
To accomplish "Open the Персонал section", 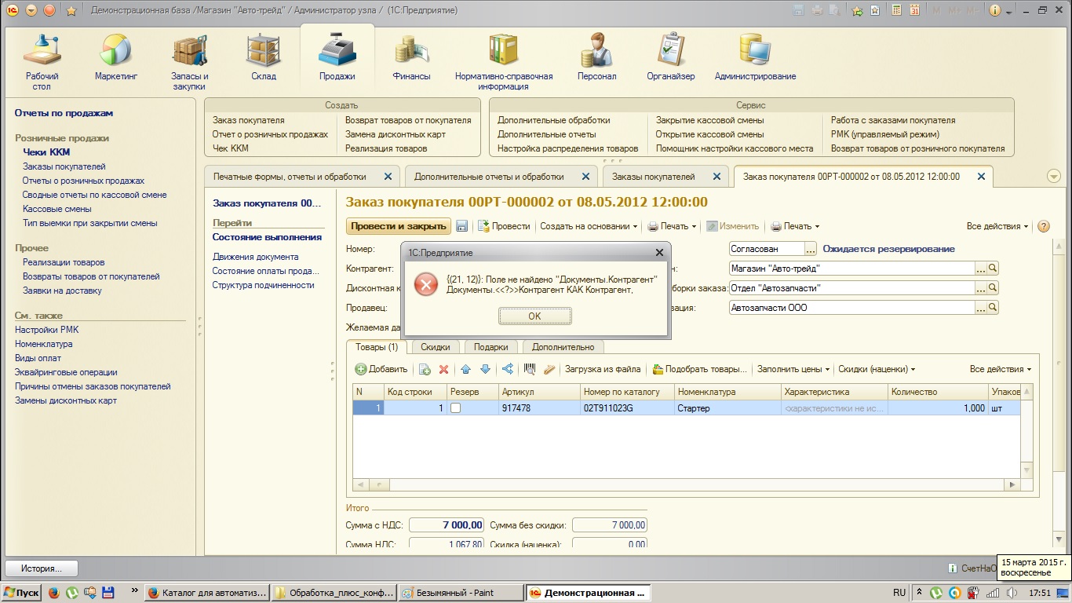I will (596, 58).
